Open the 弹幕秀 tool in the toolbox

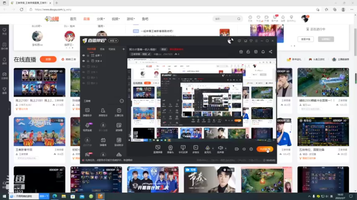103,142
